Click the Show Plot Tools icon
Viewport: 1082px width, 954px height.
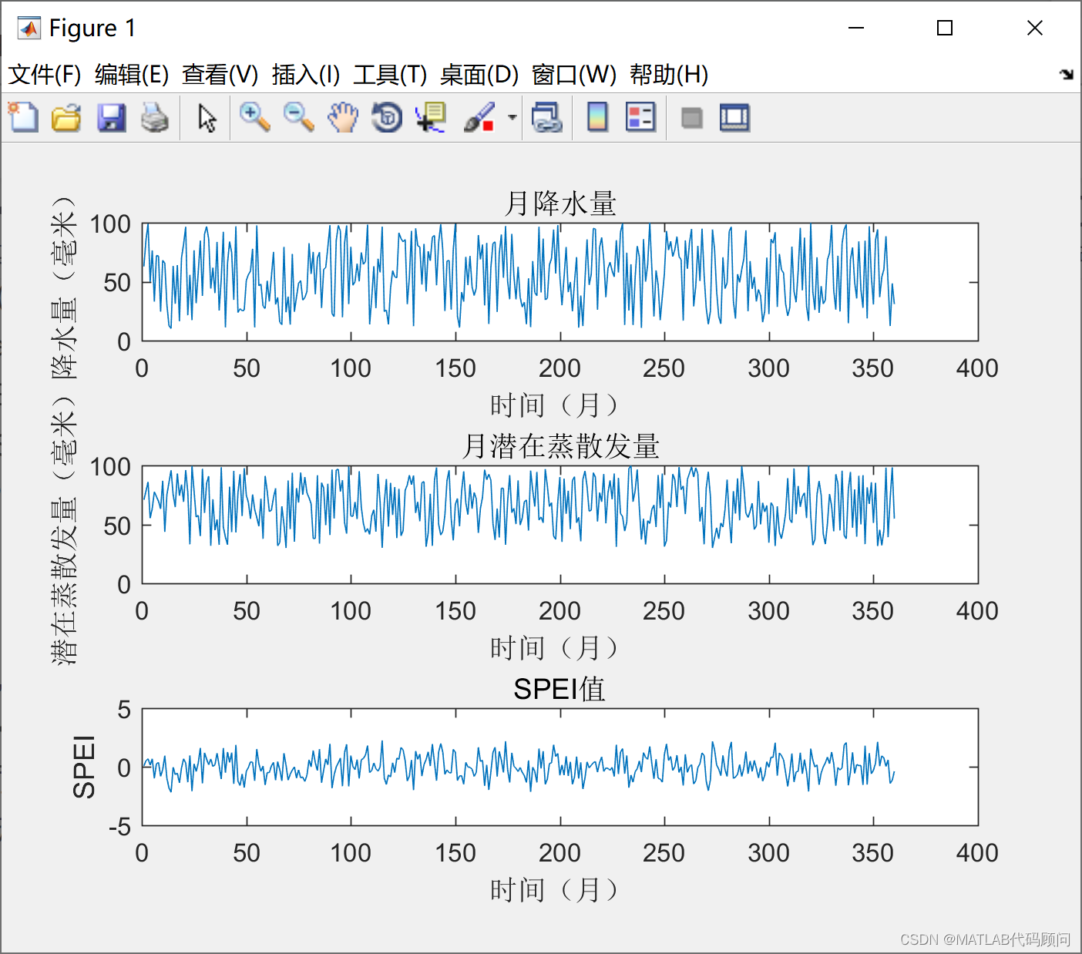734,118
